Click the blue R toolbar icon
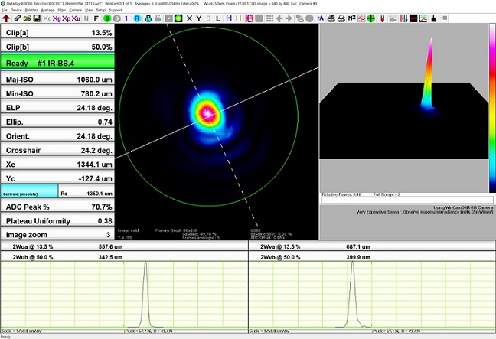This screenshot has height=339, width=496. 137,18
